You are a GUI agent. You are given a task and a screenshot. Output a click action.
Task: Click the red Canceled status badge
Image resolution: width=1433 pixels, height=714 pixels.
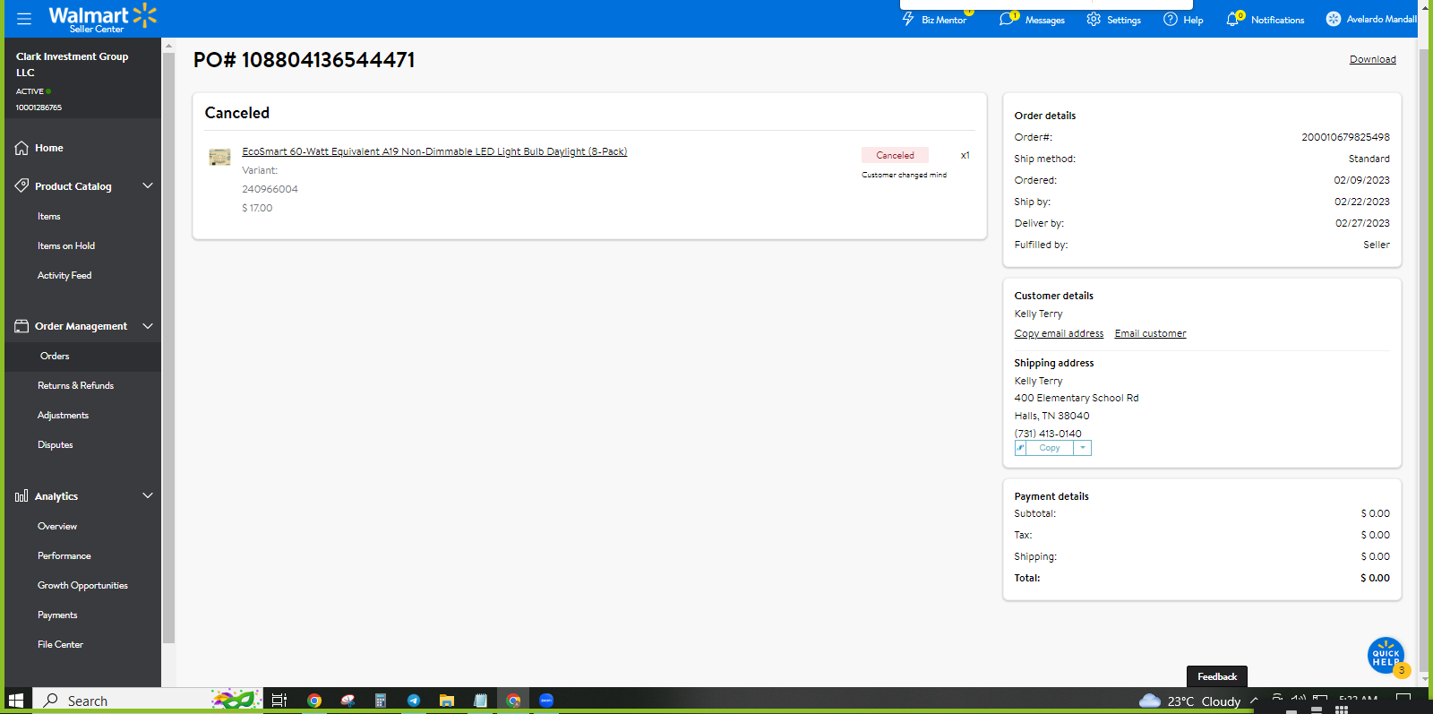(x=895, y=155)
